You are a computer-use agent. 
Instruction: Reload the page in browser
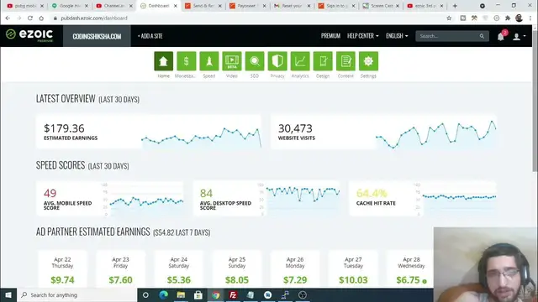(30, 18)
